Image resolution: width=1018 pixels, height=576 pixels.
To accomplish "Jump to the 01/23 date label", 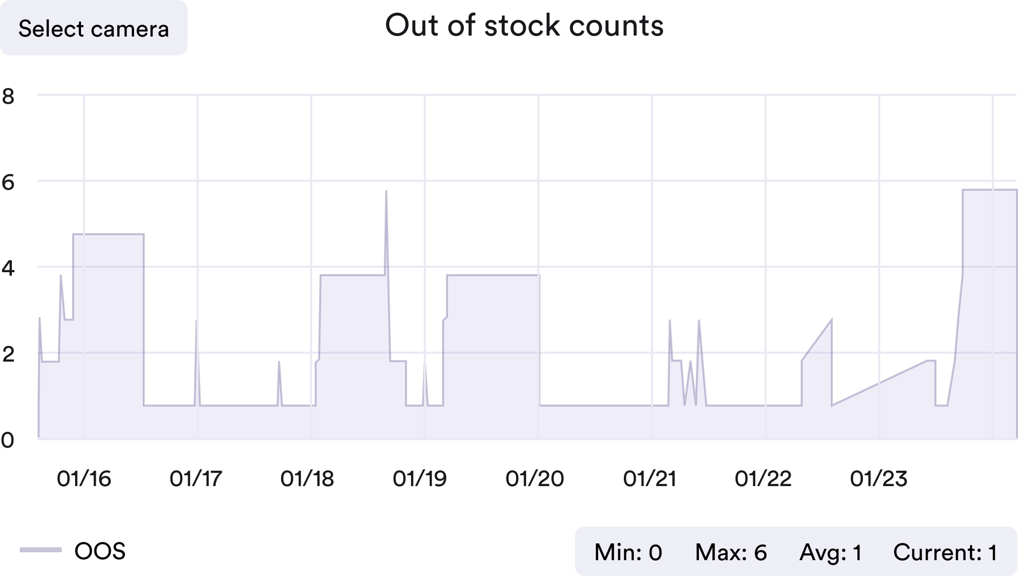I will pyautogui.click(x=879, y=479).
